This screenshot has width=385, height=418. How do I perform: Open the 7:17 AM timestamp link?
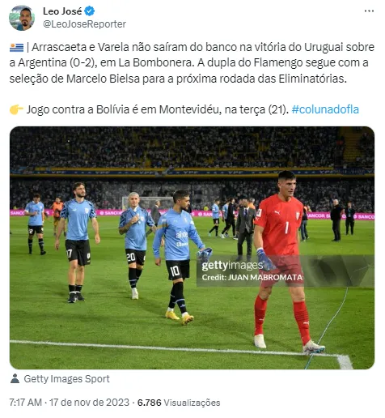pos(26,403)
